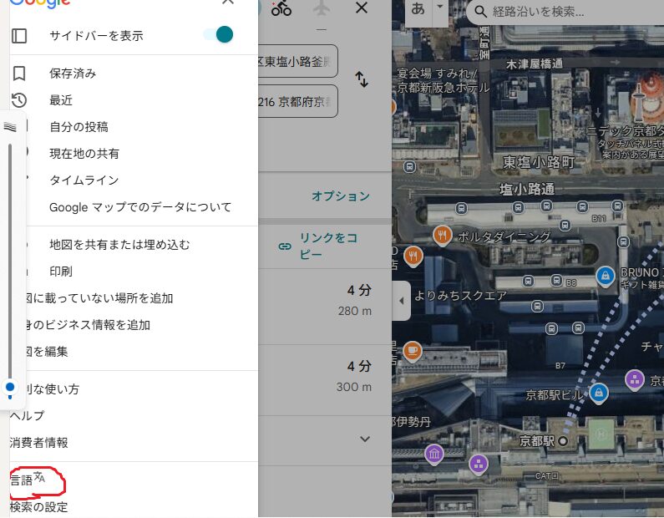Click the history clock icon
664x518 pixels.
click(19, 100)
